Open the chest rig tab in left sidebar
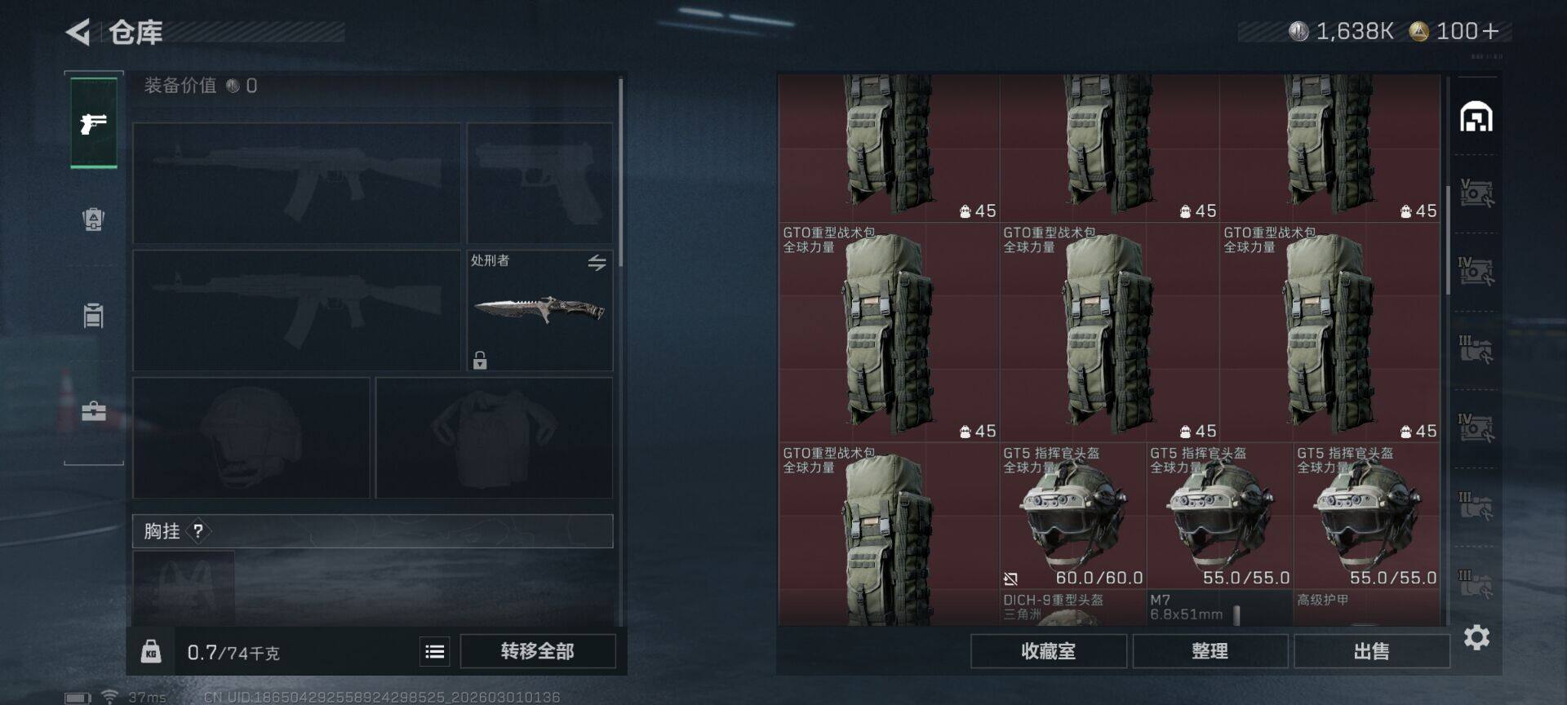 [x=94, y=315]
